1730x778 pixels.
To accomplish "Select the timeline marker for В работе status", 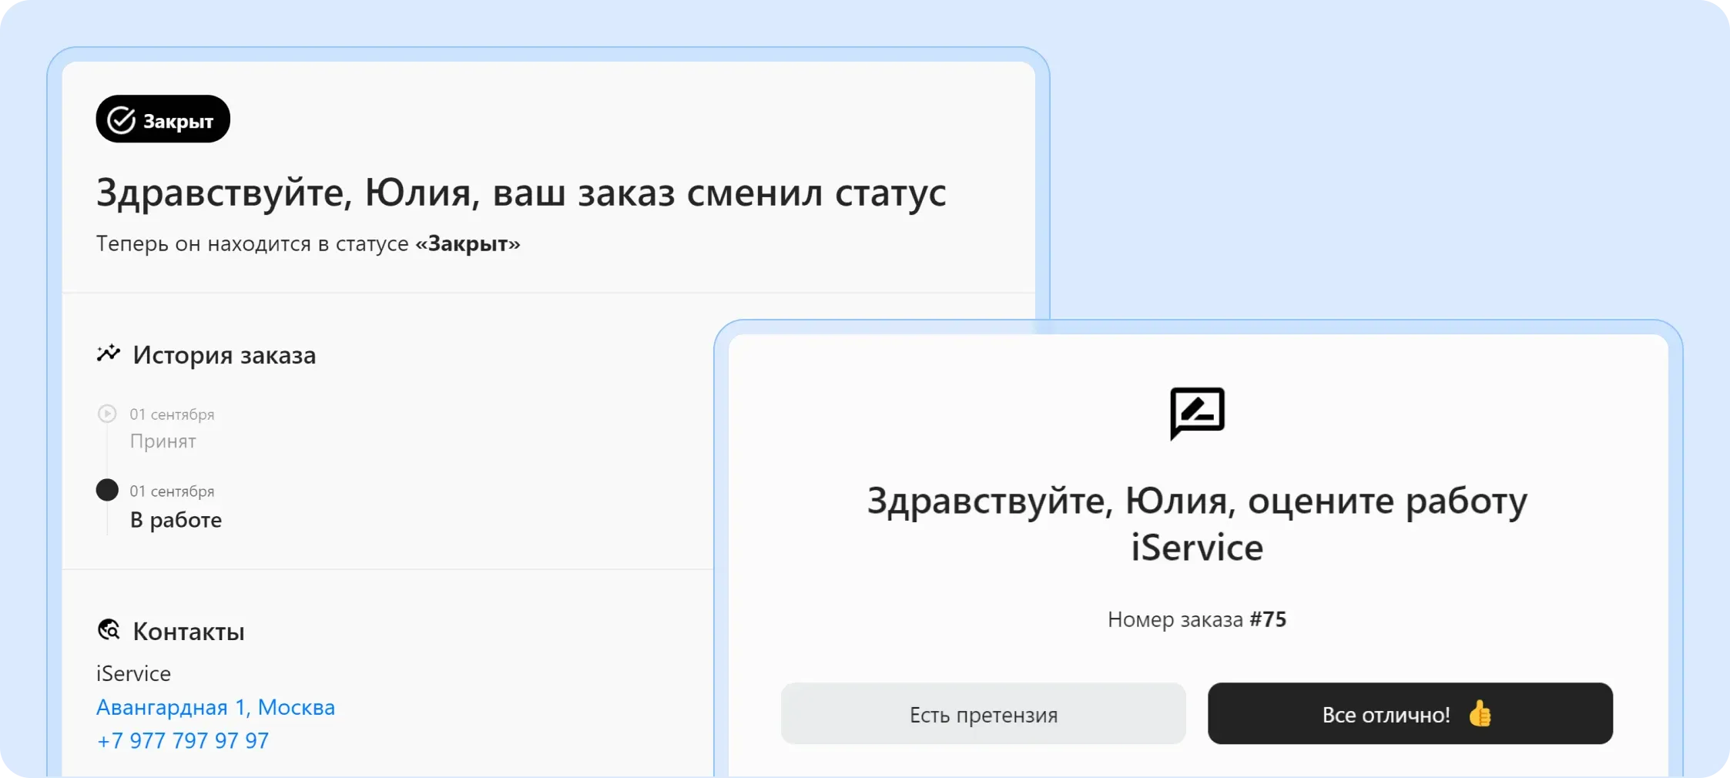I will coord(108,490).
